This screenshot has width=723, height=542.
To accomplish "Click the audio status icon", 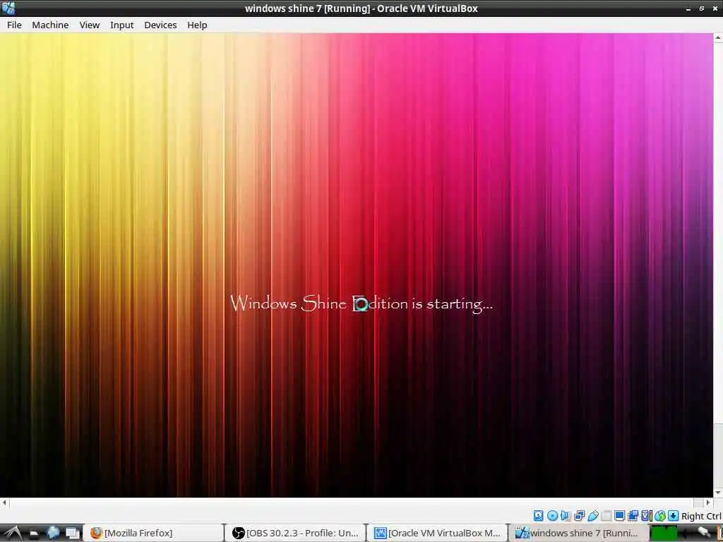I will [566, 516].
